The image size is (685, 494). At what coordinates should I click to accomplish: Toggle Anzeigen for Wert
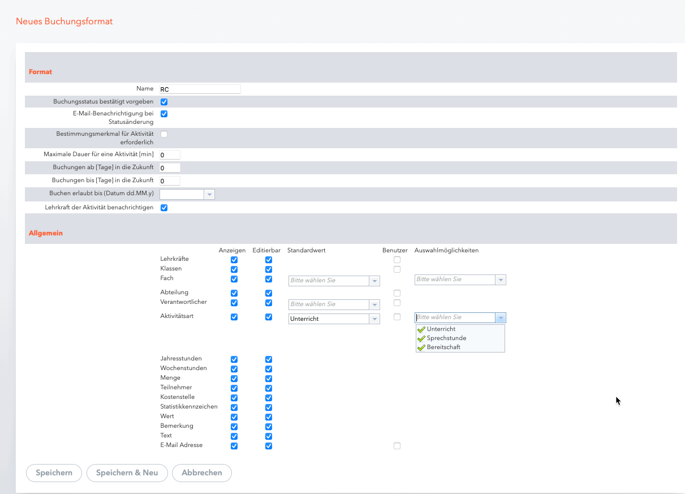pos(234,417)
